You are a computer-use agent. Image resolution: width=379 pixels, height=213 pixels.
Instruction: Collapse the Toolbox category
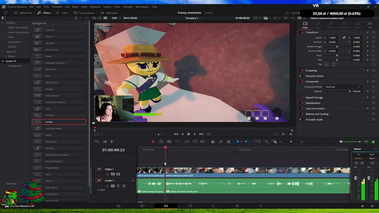[x=3, y=23]
